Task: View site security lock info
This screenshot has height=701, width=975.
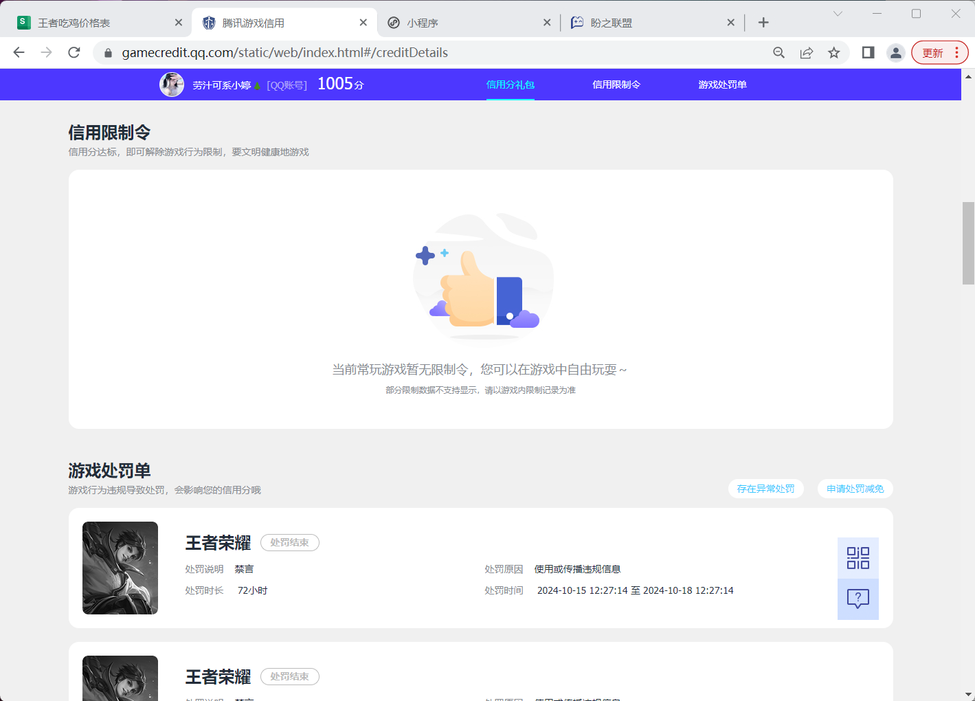Action: tap(108, 53)
